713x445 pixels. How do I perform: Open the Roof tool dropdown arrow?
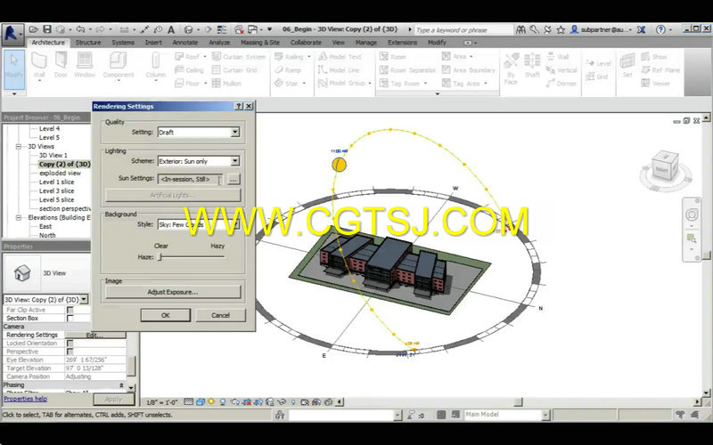(205, 57)
